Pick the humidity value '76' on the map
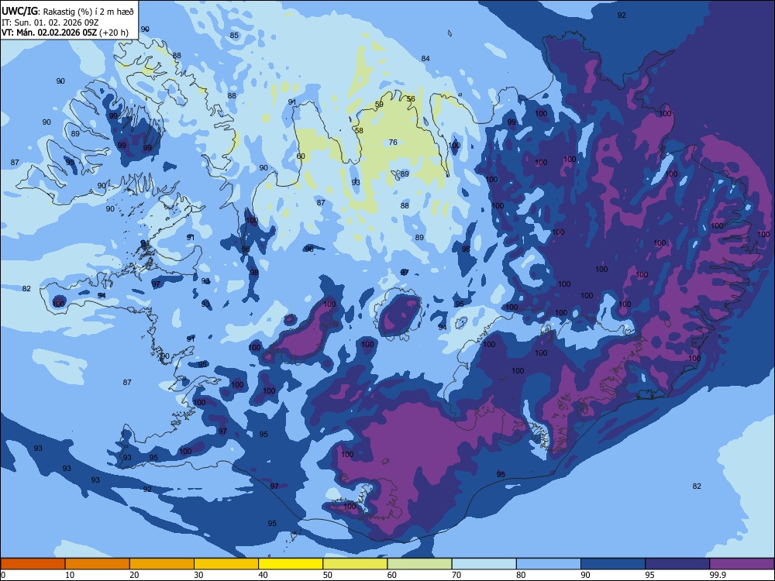775x581 pixels. tap(393, 143)
